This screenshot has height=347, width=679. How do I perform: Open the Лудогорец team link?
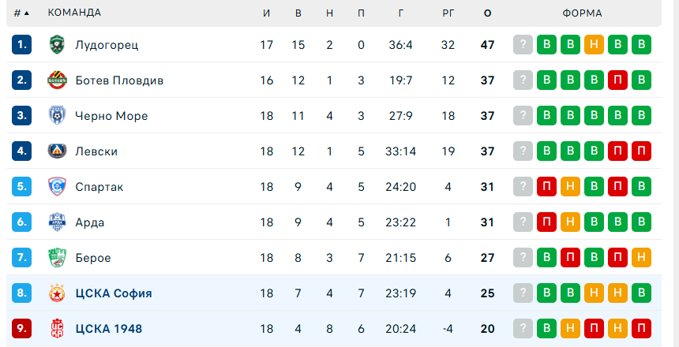107,45
